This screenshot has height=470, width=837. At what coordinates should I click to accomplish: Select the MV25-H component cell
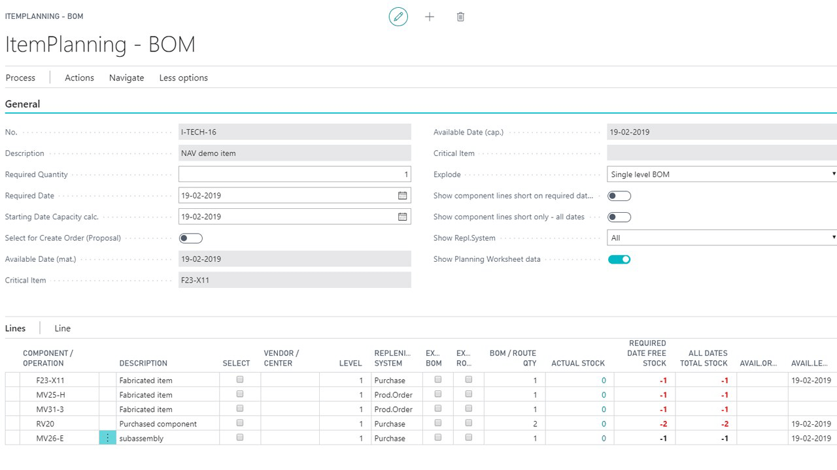pyautogui.click(x=60, y=395)
